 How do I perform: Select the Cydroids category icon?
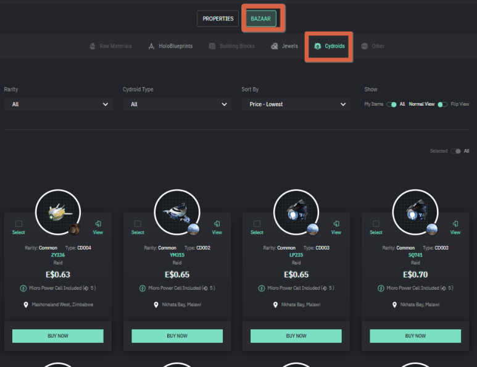click(x=318, y=46)
